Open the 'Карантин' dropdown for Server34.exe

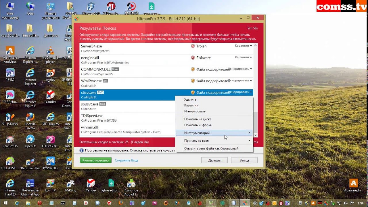click(x=243, y=46)
